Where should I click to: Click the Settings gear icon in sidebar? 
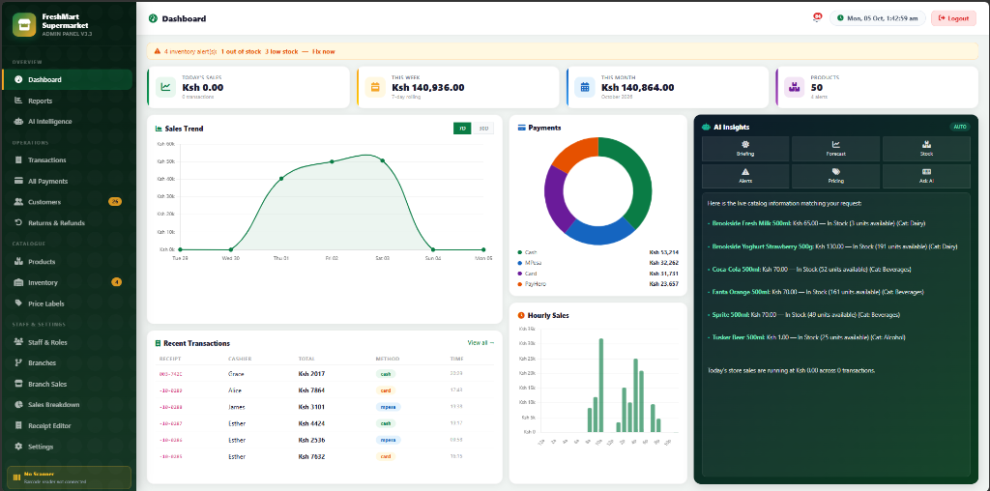pyautogui.click(x=18, y=447)
